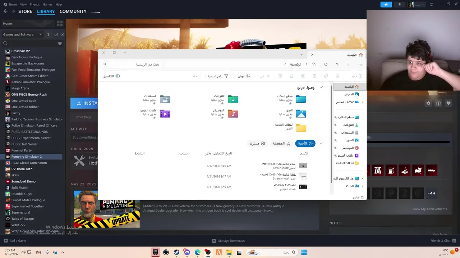Screen dimensions: 460x258
Task: Click Steam back navigation arrow
Action: click(x=5, y=11)
